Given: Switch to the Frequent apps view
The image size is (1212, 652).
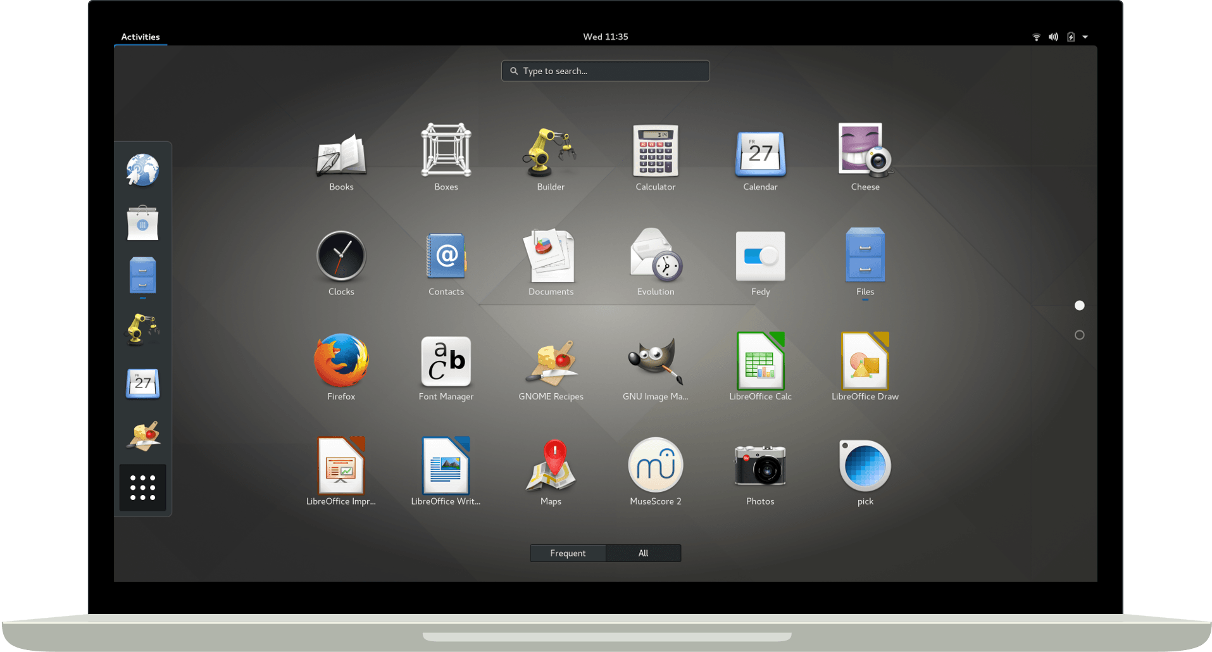Looking at the screenshot, I should (x=568, y=553).
